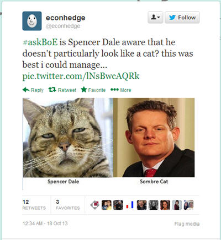Open the tweet timestamp 12:34 AM - 18 Oct 13
Viewport: 221px width, 240px height.
tap(45, 223)
